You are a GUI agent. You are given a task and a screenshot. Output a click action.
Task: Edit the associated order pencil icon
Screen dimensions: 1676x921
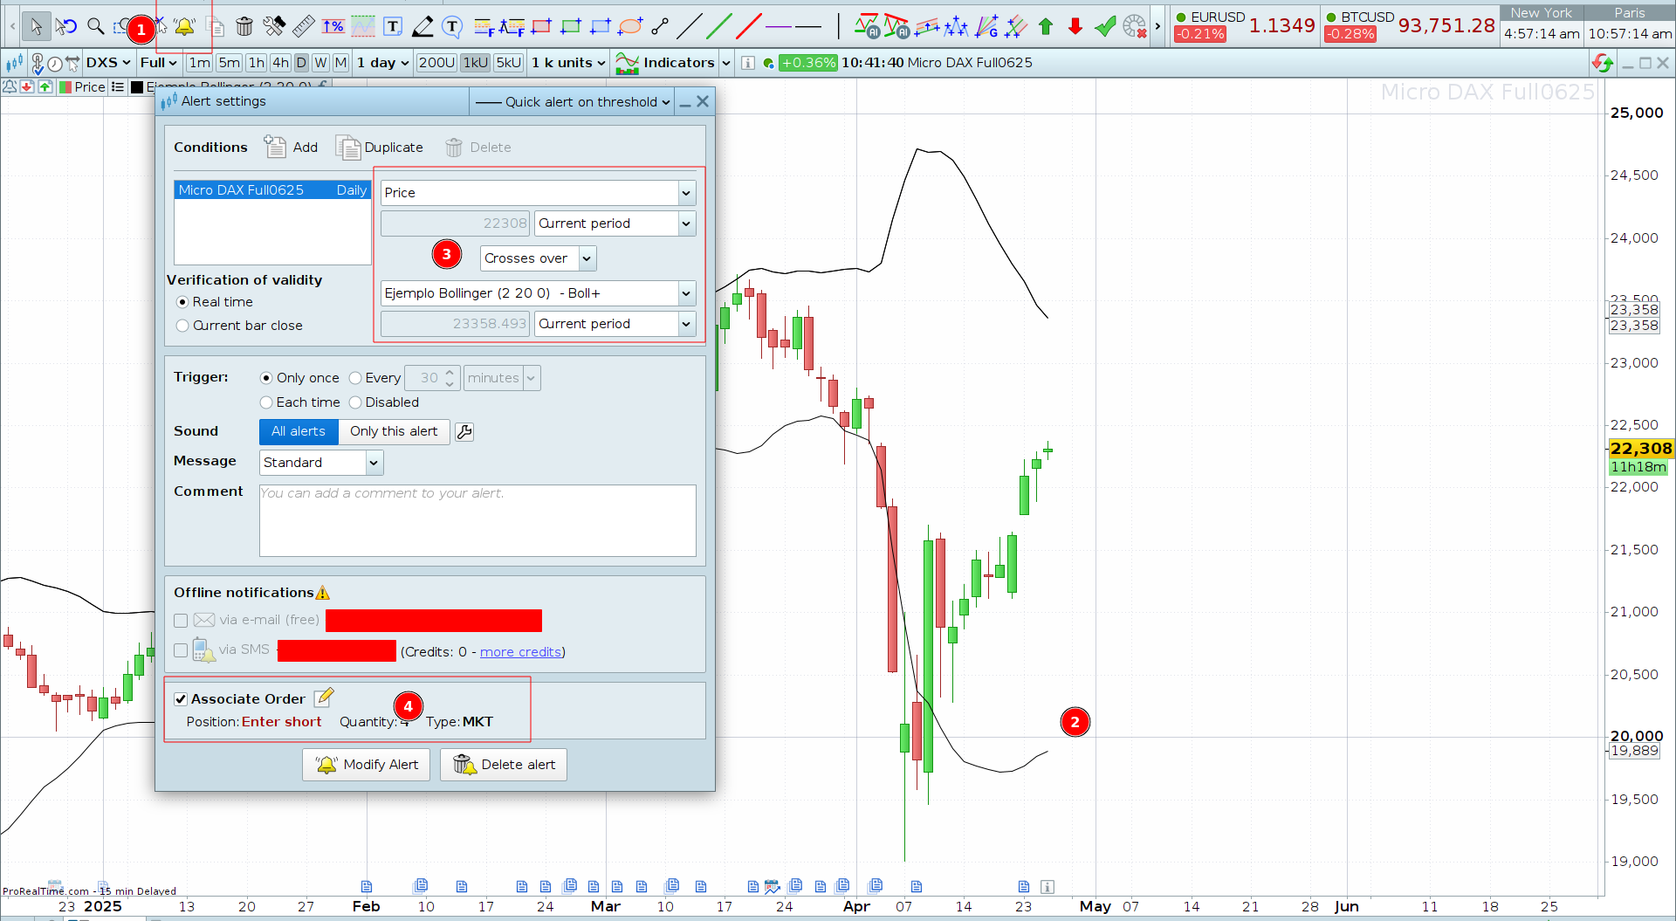point(324,697)
